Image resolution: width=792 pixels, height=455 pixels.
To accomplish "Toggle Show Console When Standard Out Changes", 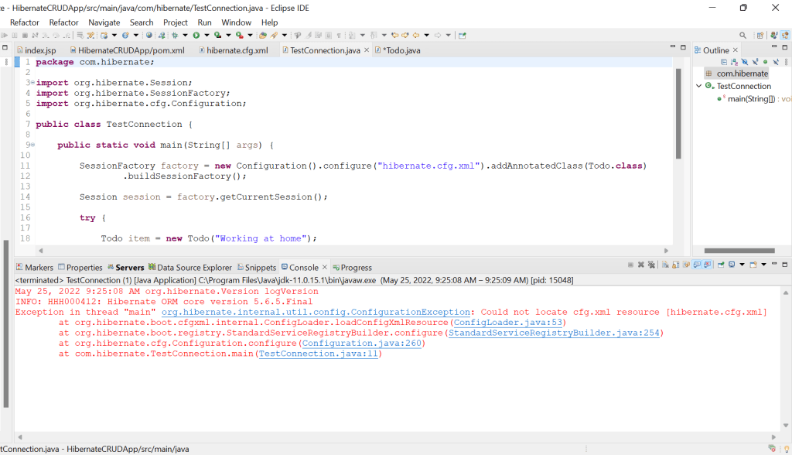I will [697, 265].
